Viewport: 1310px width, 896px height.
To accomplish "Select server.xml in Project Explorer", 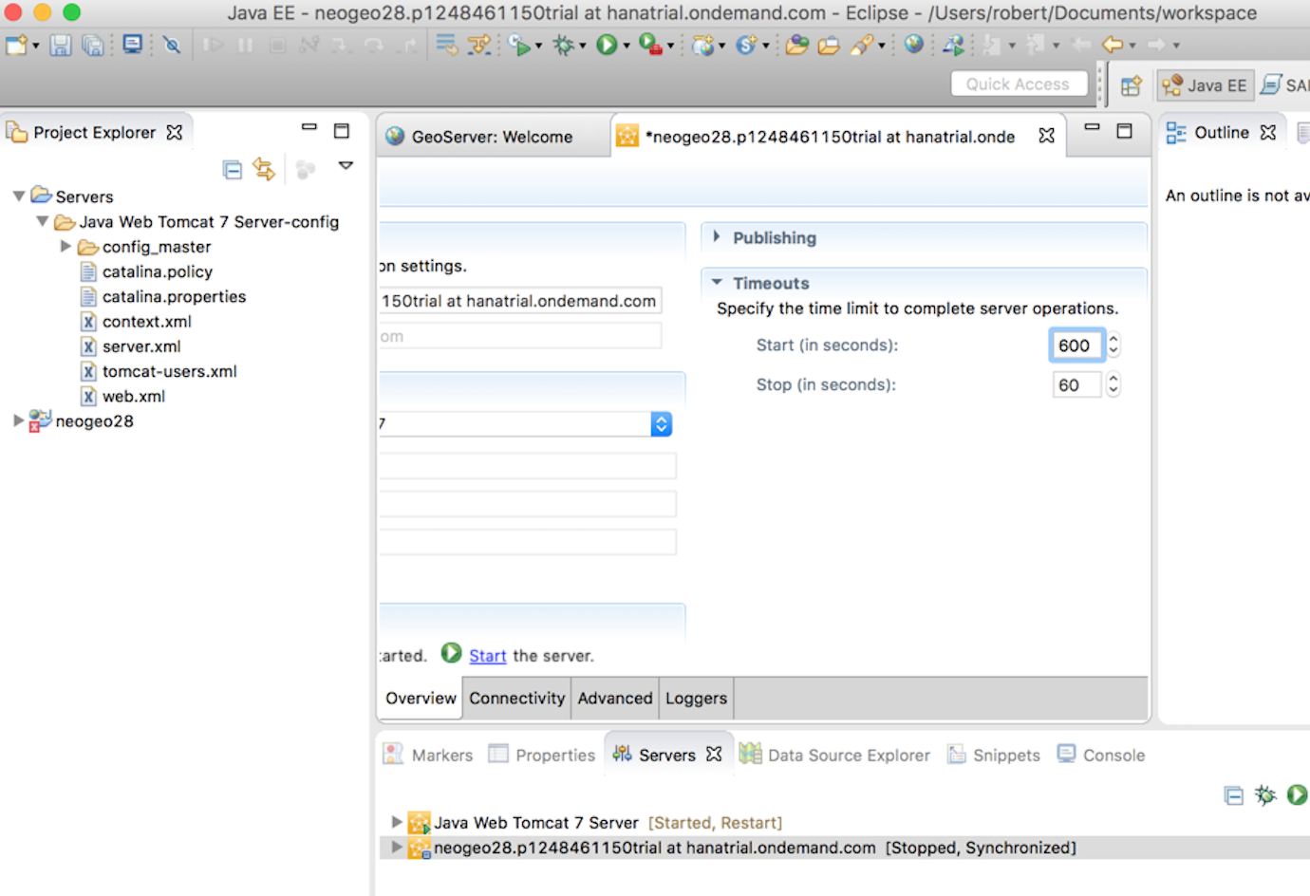I will (x=141, y=346).
